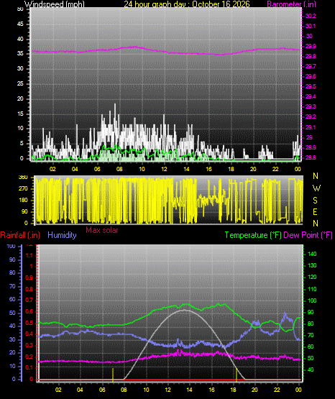Click the '0.9' rainfall scale value
The image size is (335, 399).
29,278
